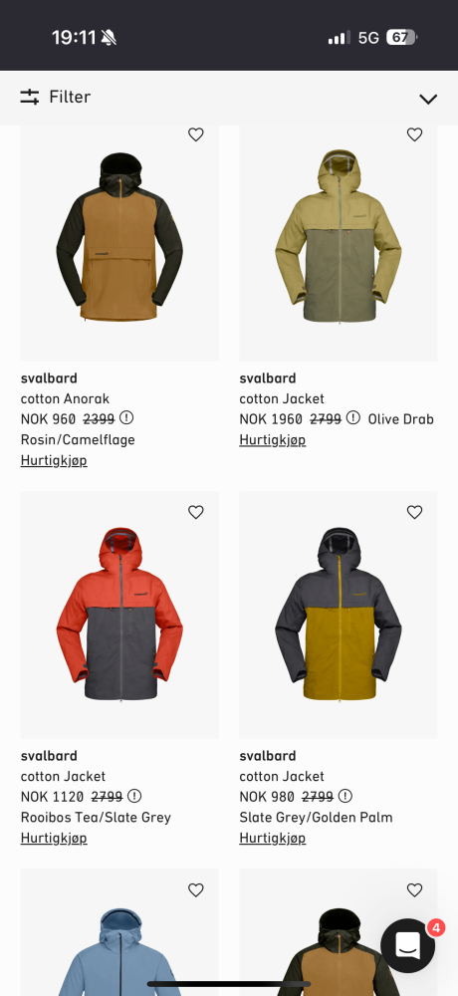The image size is (458, 996).
Task: Show price info icon beside NOK 1120
Action: 134,796
